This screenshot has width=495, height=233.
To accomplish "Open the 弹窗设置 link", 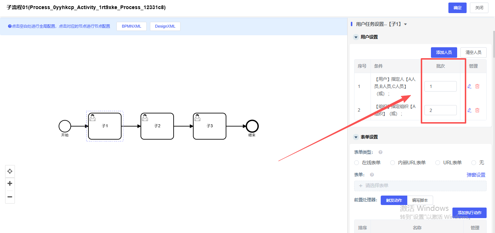I will [x=476, y=175].
